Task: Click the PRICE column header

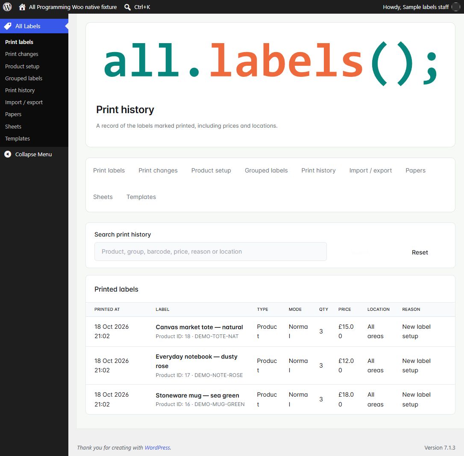Action: click(344, 309)
